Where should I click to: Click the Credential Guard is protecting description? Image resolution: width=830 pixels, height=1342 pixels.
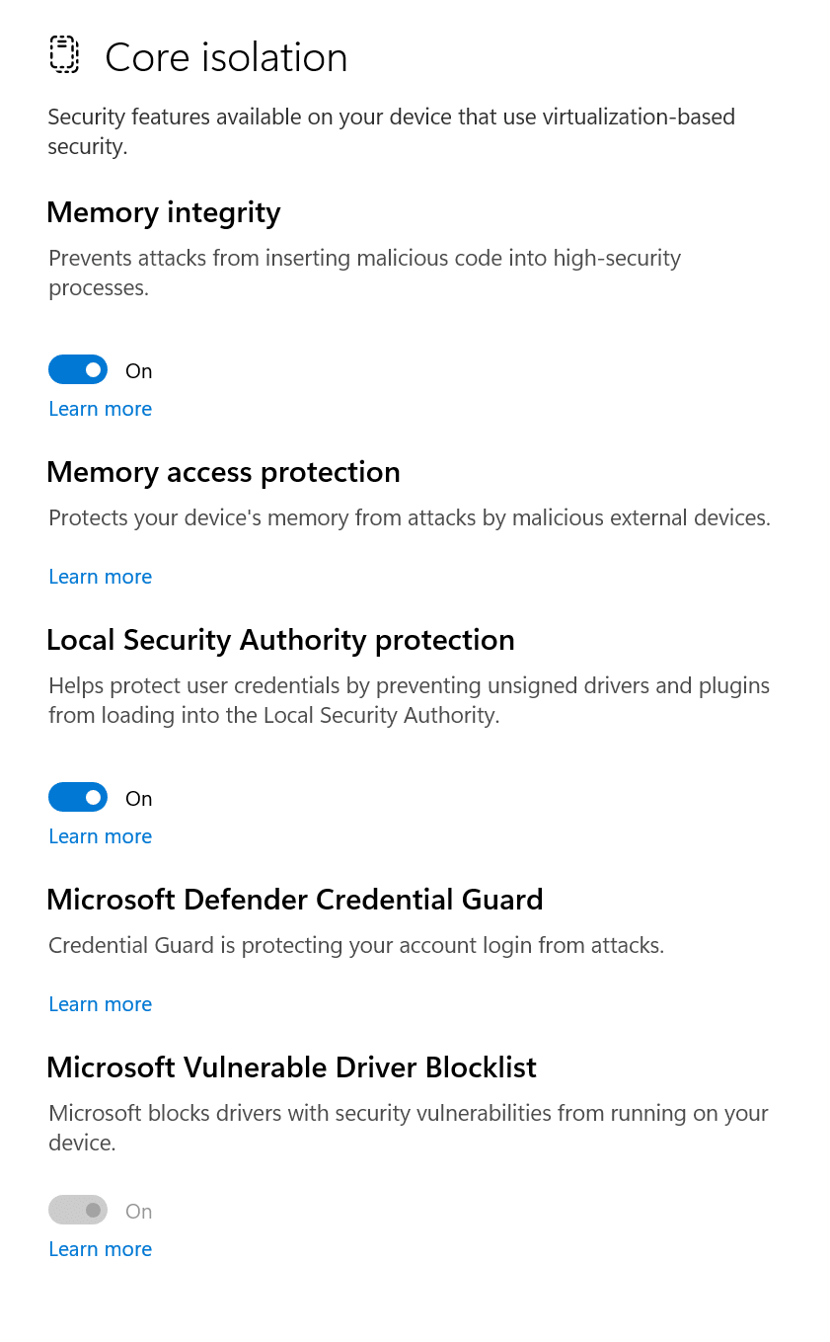[x=356, y=946]
